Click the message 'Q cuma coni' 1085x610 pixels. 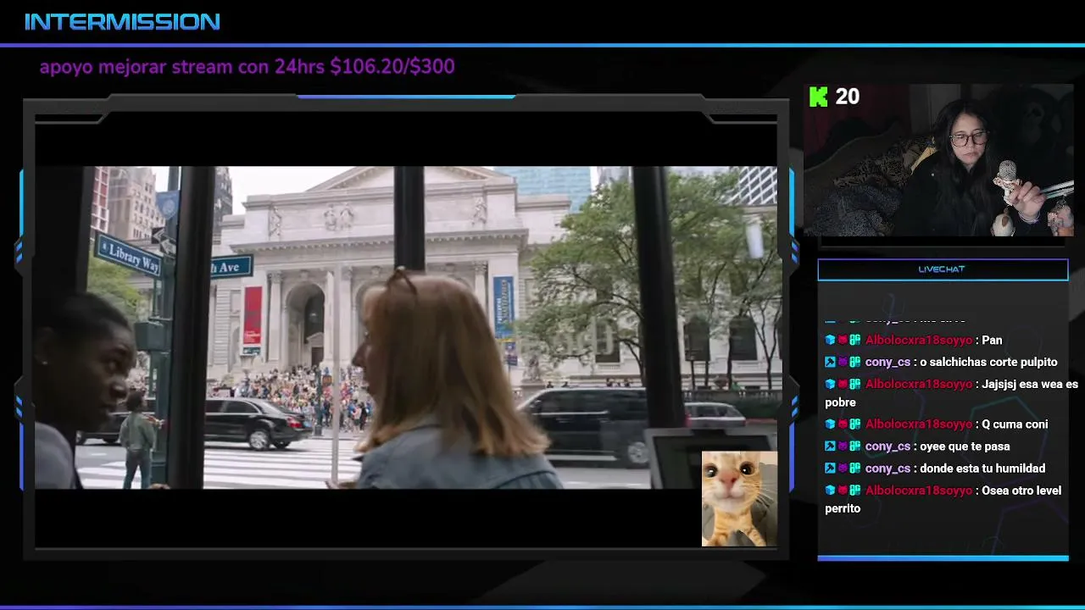1015,424
